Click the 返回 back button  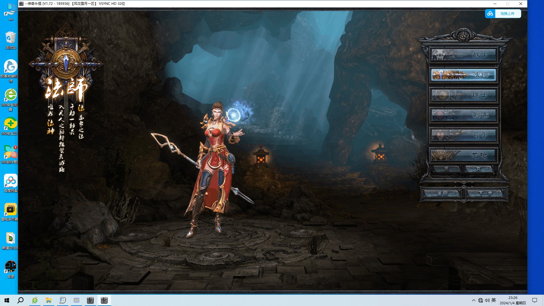(x=442, y=194)
